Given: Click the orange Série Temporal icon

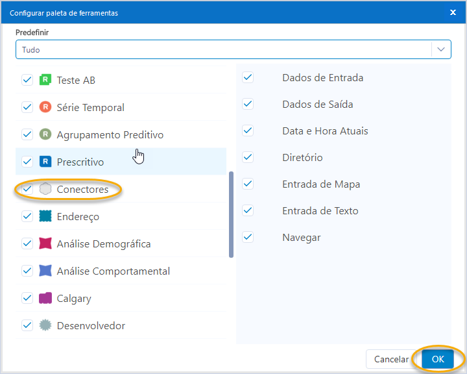Looking at the screenshot, I should coord(45,108).
